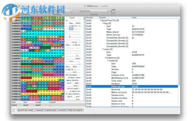Click the 'Media Handler' text in ASCII column
Viewport: 194px width, 121px height.
click(73, 80)
